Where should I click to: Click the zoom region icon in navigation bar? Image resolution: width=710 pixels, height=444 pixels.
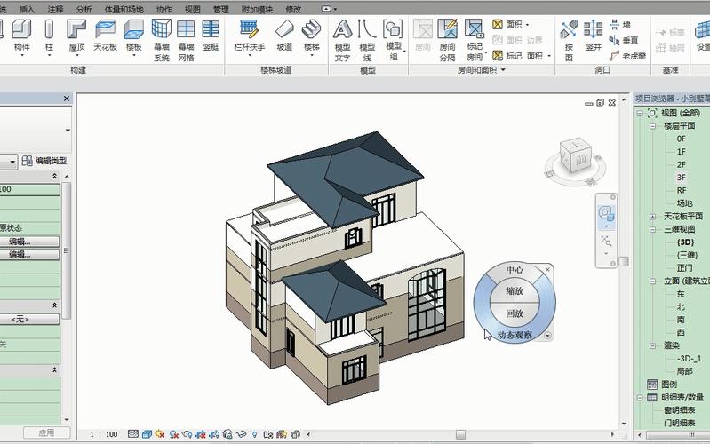(606, 241)
